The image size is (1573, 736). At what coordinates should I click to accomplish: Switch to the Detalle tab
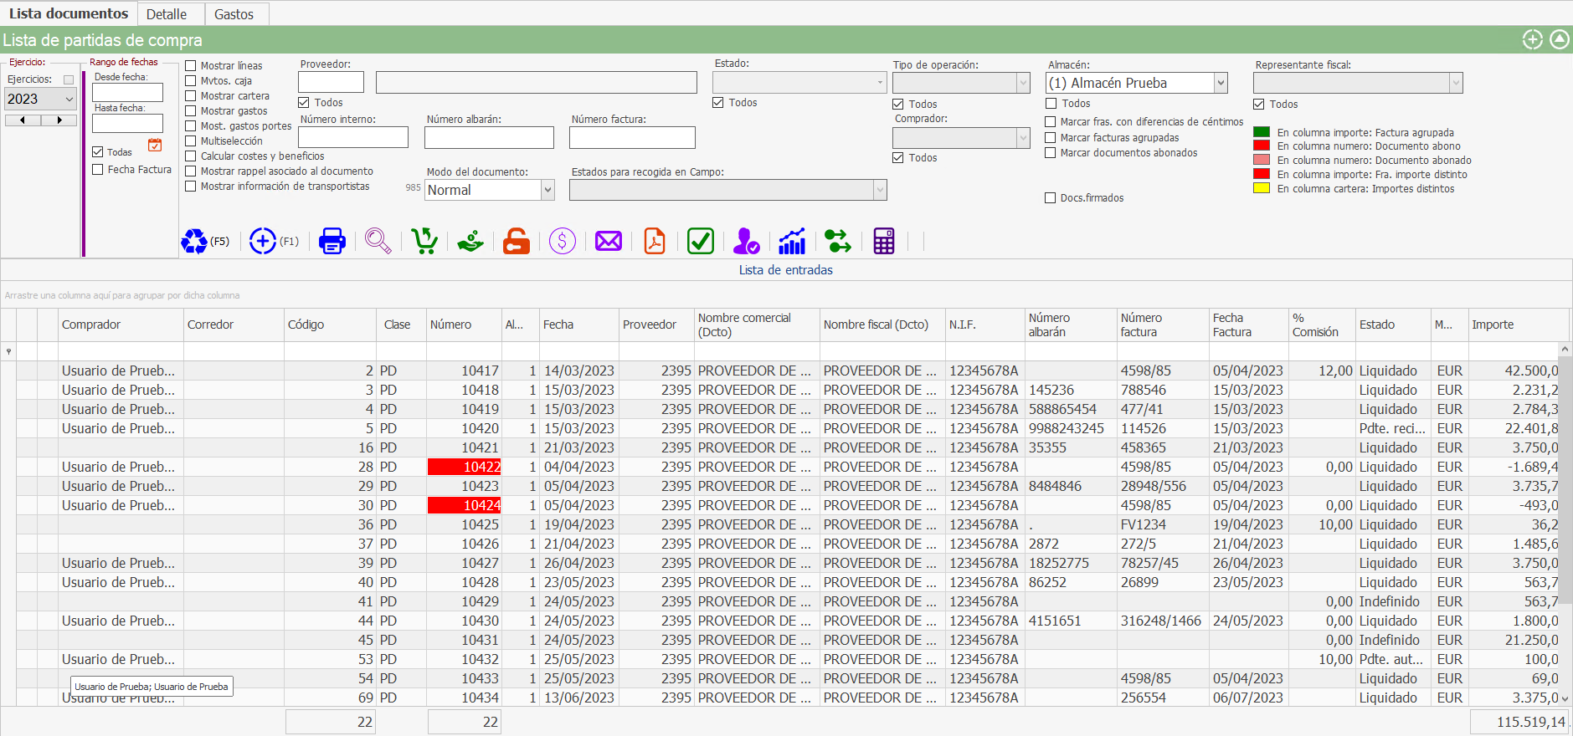pyautogui.click(x=166, y=14)
